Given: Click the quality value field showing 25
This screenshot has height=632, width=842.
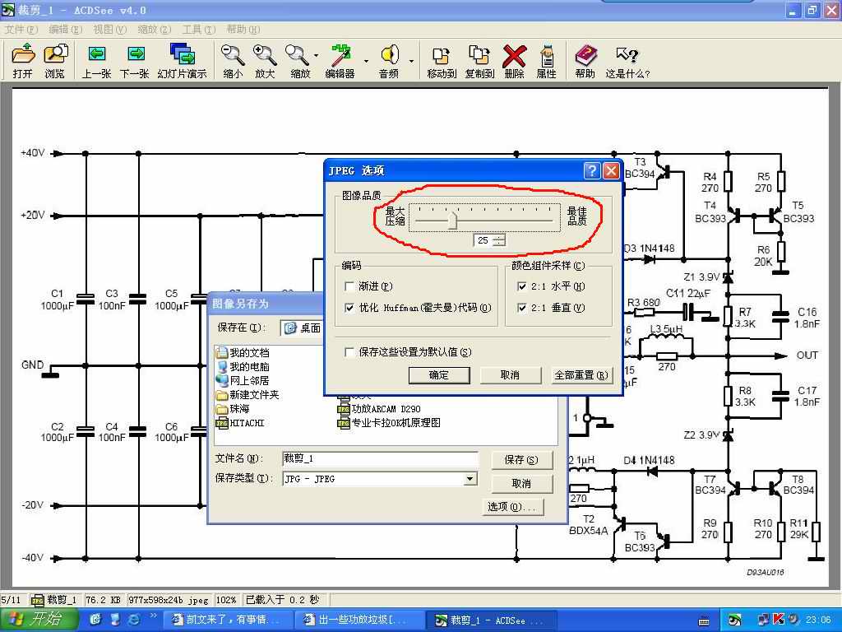Looking at the screenshot, I should coord(483,240).
